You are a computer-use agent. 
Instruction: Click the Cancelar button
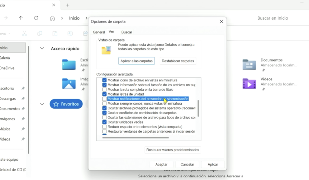(187, 164)
